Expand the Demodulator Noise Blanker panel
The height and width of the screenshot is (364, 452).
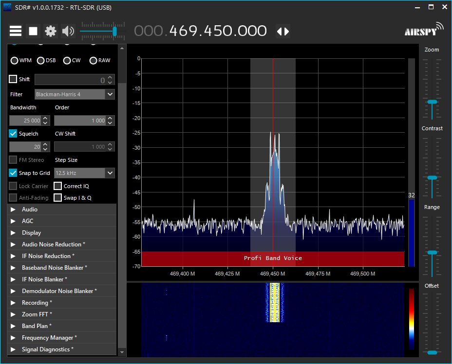point(62,291)
